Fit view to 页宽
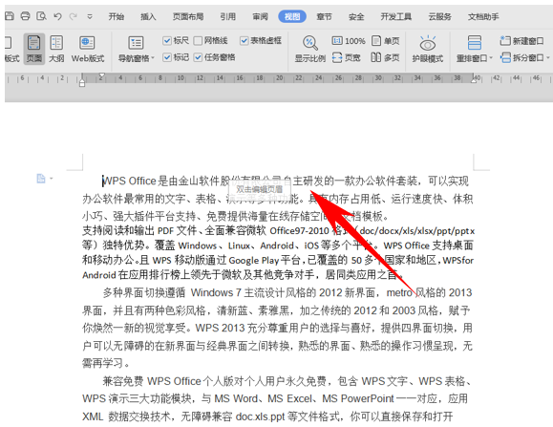Viewport: 553px width, 427px height. 347,57
